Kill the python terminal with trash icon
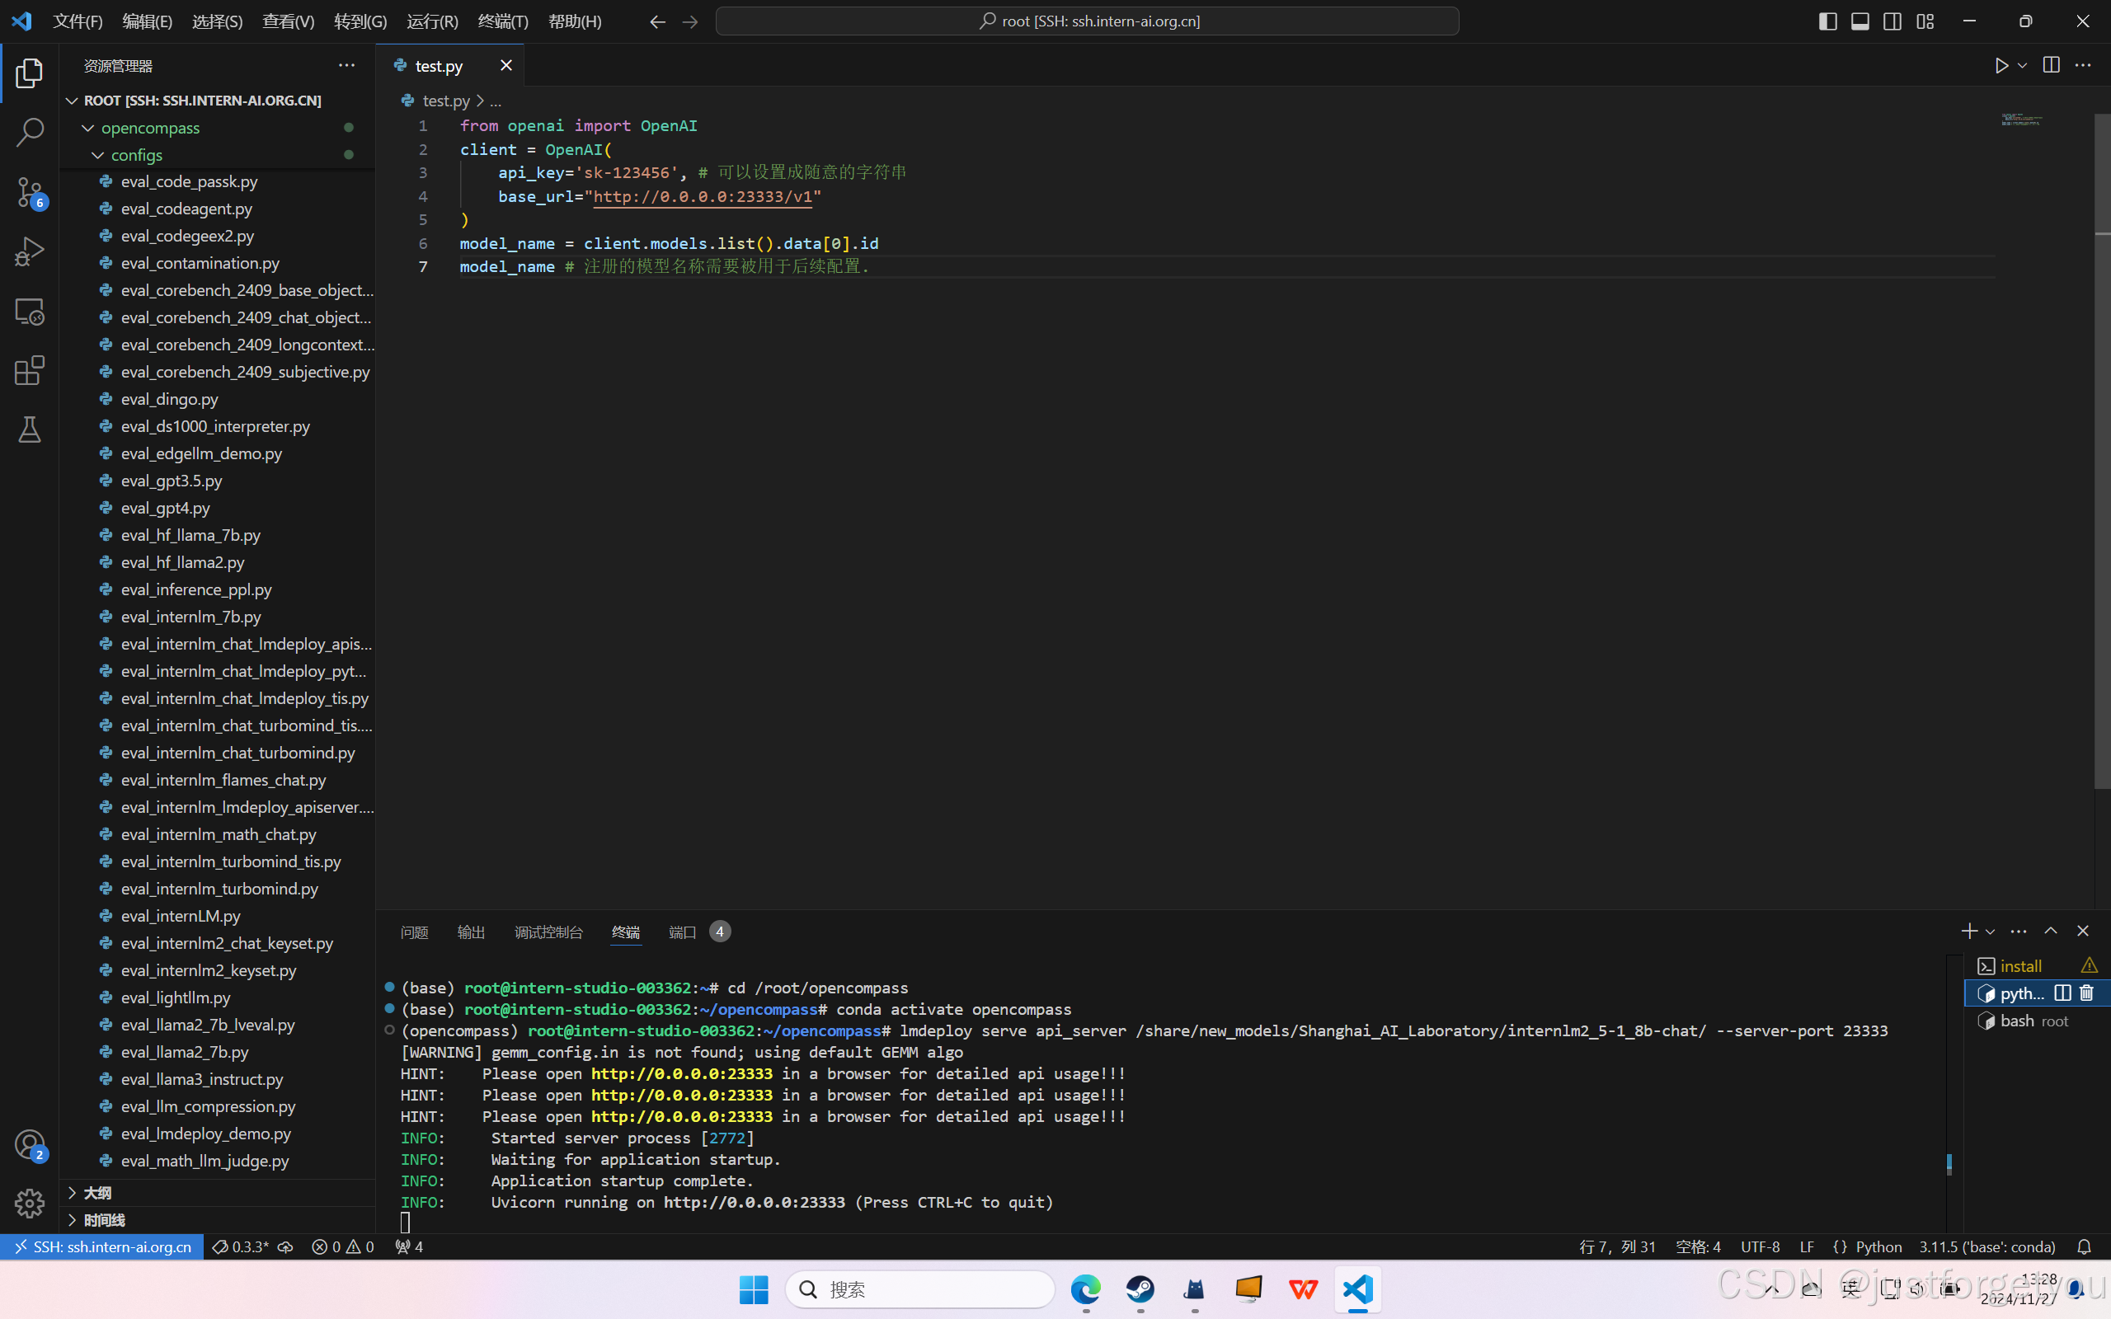This screenshot has height=1319, width=2111. pyautogui.click(x=2086, y=993)
